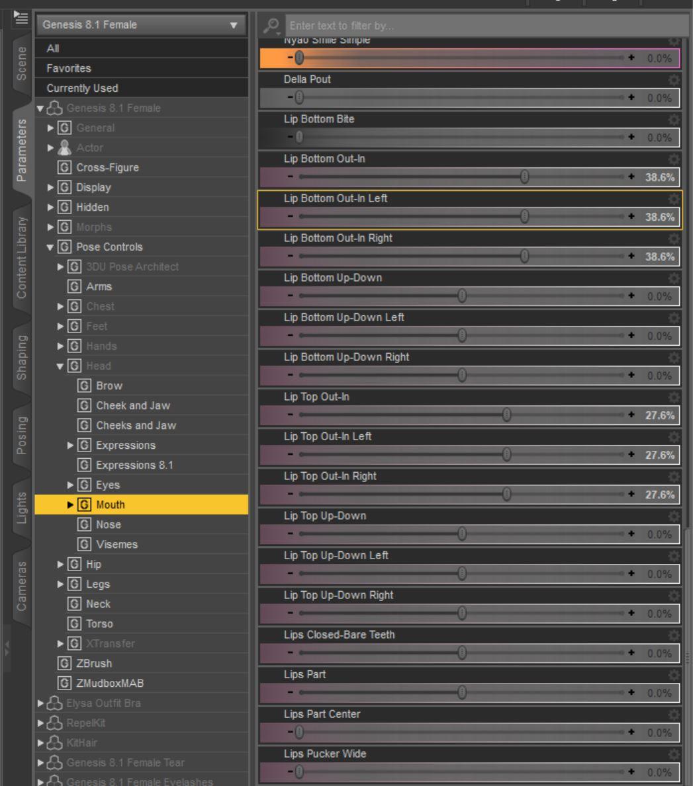Open settings gear for Lip Bottom Bite

point(673,119)
